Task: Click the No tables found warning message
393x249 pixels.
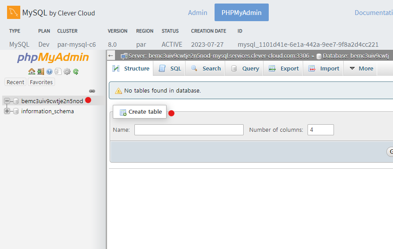Action: [x=163, y=90]
